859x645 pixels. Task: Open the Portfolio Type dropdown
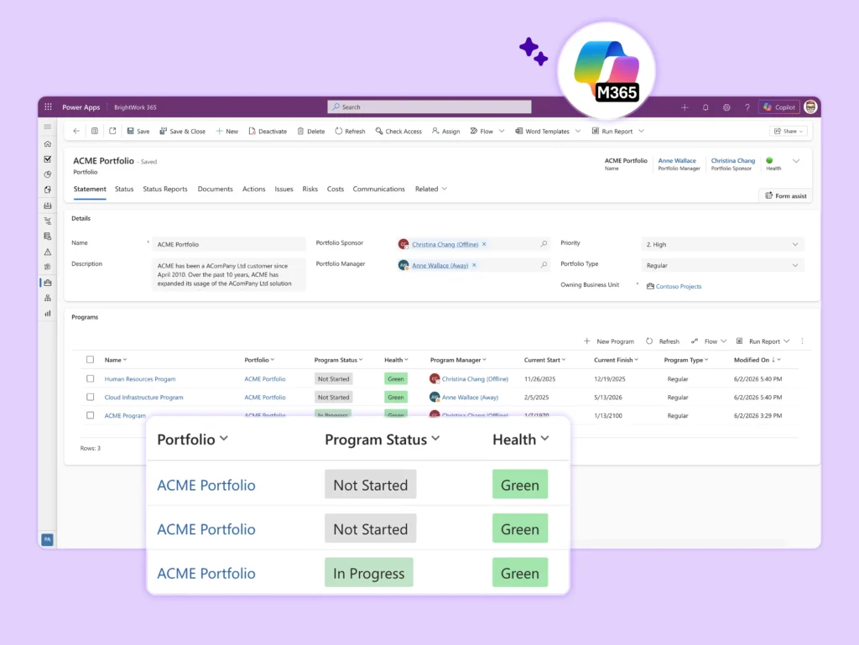[x=722, y=265]
